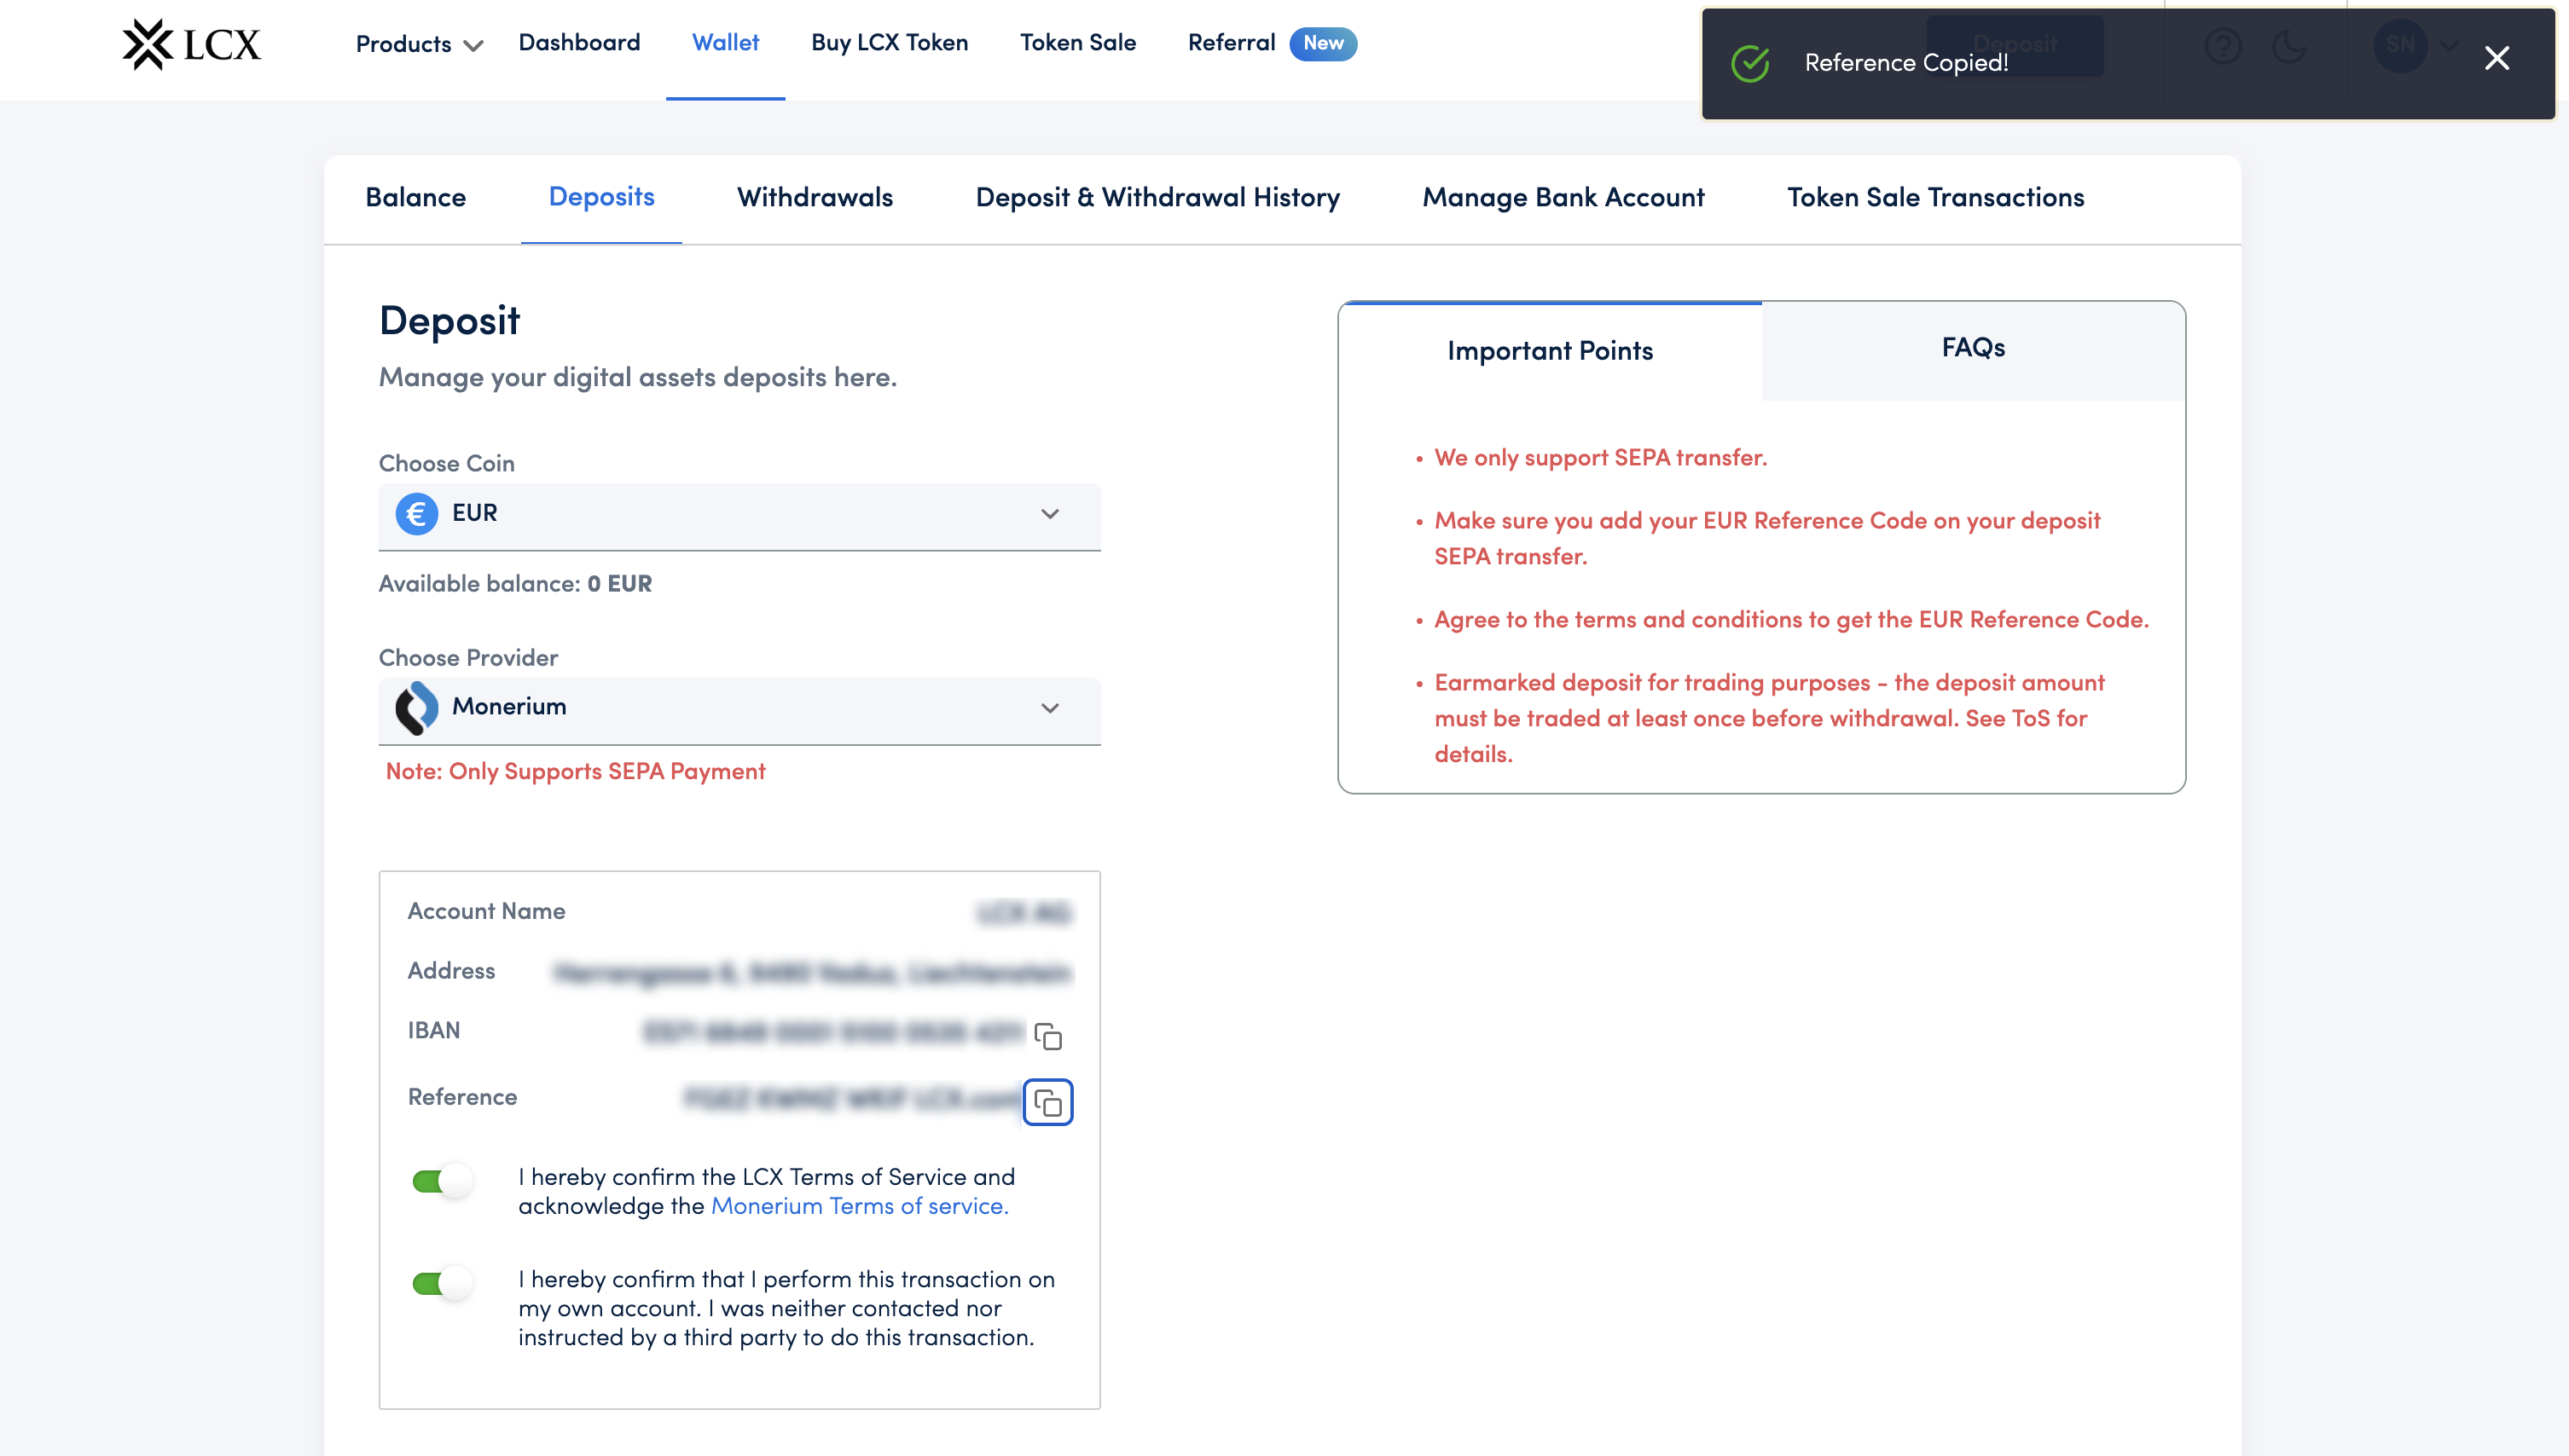2569x1456 pixels.
Task: Select the Deposits tab
Action: coord(601,197)
